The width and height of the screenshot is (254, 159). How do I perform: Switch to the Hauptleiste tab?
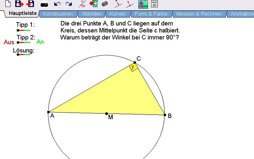(x=23, y=13)
